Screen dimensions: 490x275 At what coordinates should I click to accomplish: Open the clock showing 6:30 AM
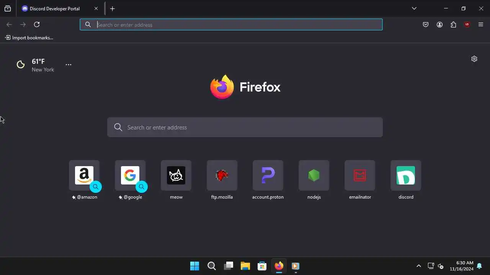point(462,266)
